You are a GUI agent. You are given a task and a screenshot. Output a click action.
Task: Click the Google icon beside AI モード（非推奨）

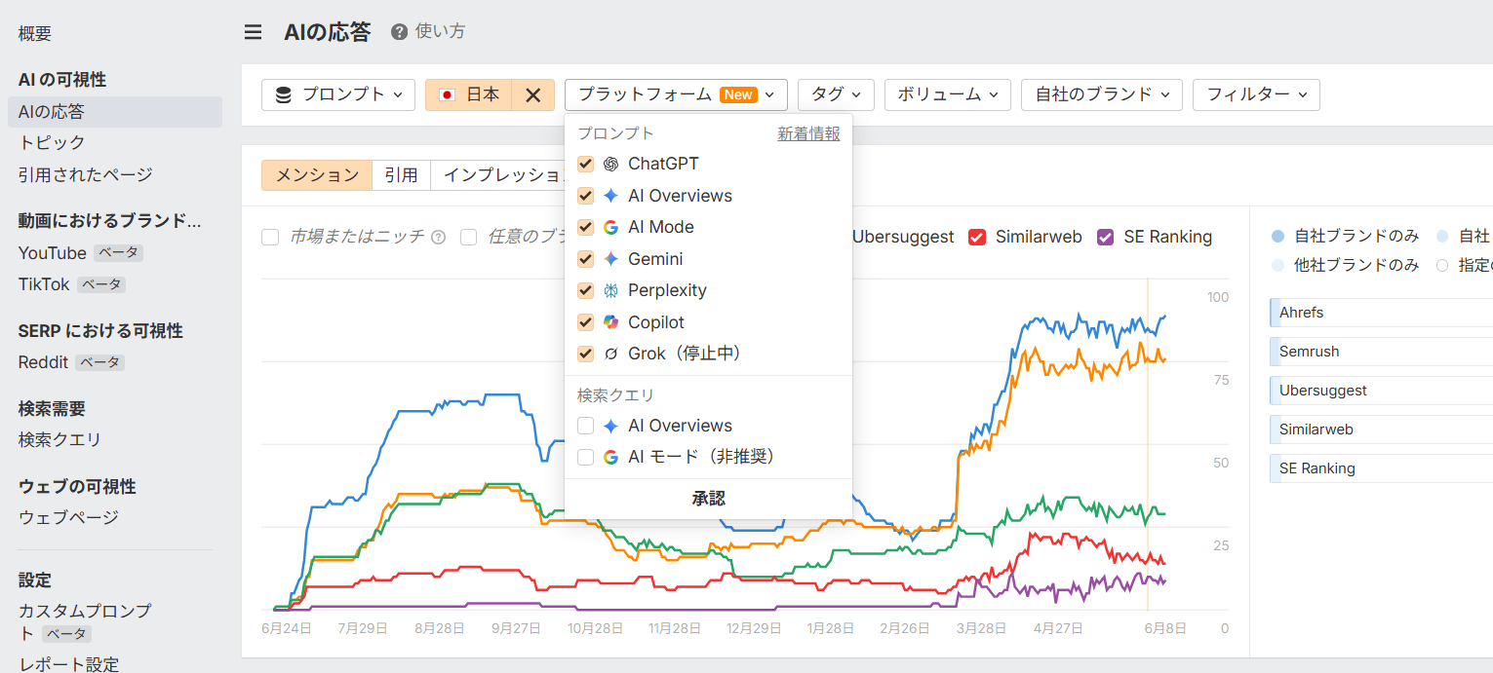pyautogui.click(x=611, y=457)
